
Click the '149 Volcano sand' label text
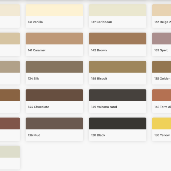(x=104, y=107)
